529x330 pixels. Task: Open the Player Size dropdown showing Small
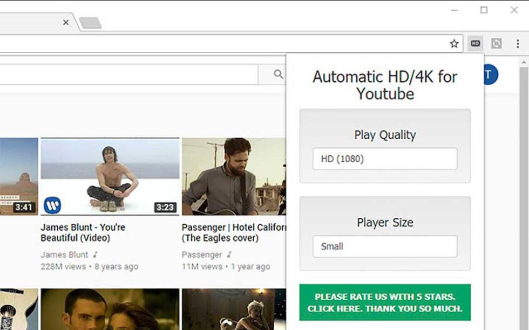[x=385, y=246]
